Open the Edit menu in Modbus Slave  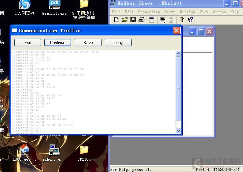pyautogui.click(x=129, y=12)
